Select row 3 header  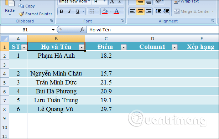click(x=5, y=65)
